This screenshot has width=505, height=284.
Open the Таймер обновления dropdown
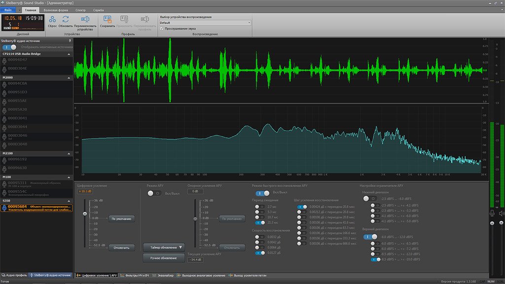pyautogui.click(x=164, y=247)
